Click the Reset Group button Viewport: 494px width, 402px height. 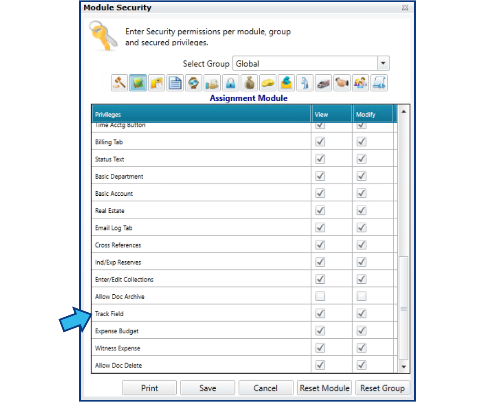click(x=382, y=388)
